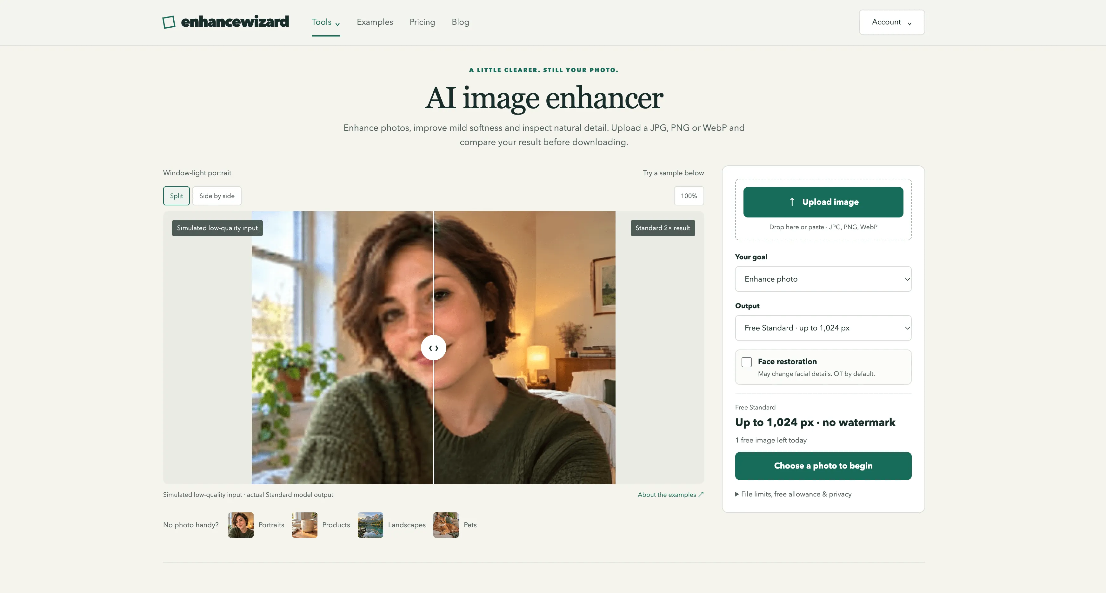Image resolution: width=1106 pixels, height=593 pixels.
Task: Select the Pets sample thumbnail
Action: 446,525
